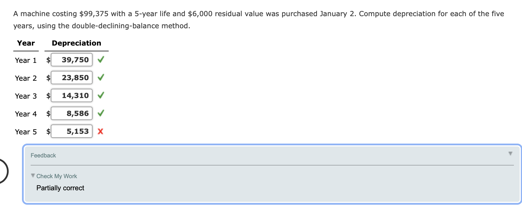Click the Partially correct result text
The image size is (522, 222).
coord(60,188)
